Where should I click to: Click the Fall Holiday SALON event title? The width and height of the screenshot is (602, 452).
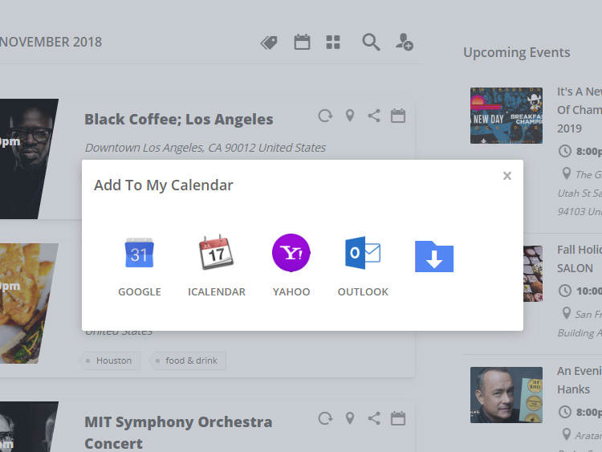(580, 259)
